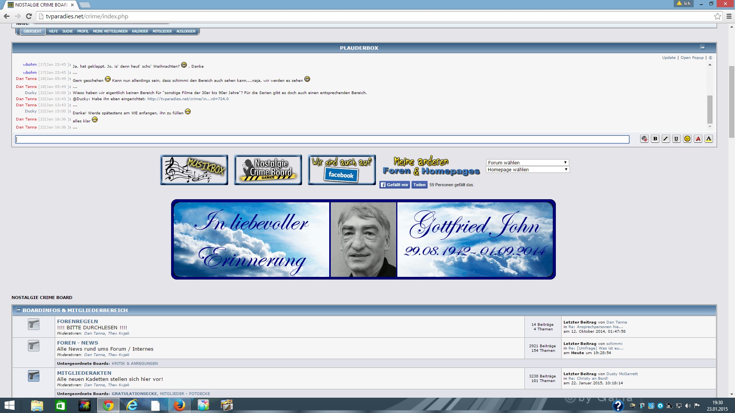Click the Plauderbox chat scrollbar thumb
This screenshot has height=413, width=735.
tap(710, 109)
